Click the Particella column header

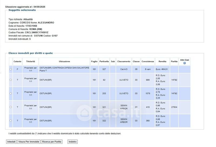pos(104,62)
